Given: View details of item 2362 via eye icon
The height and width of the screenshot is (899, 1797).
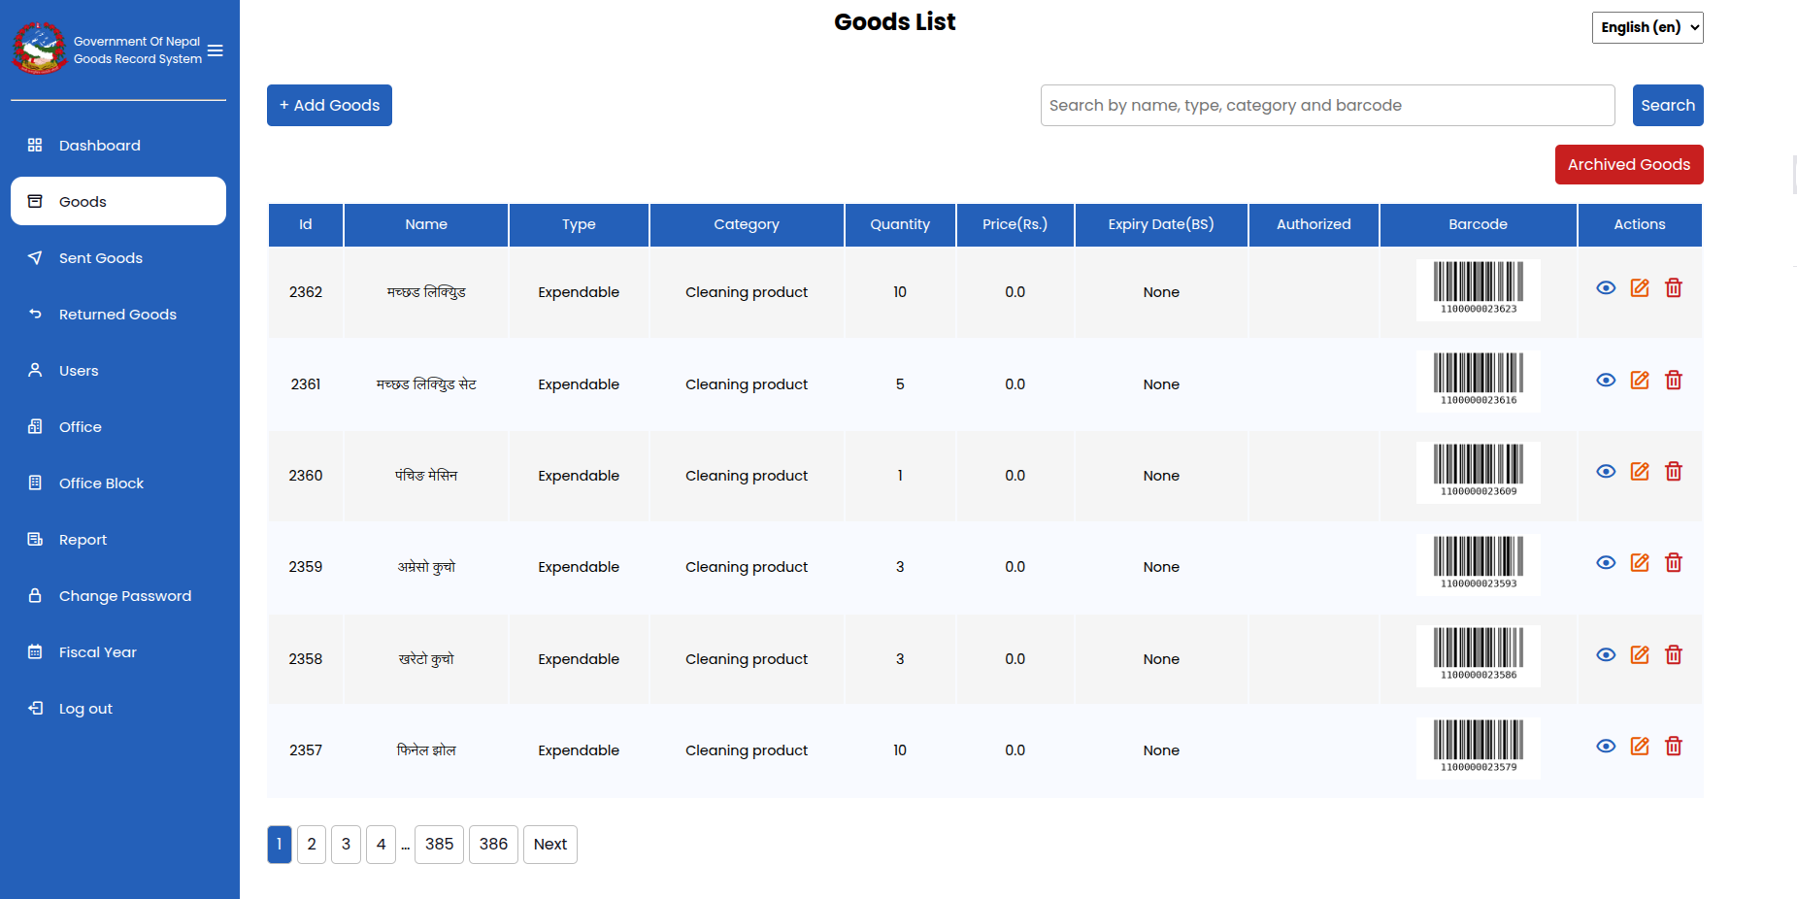Looking at the screenshot, I should point(1606,287).
